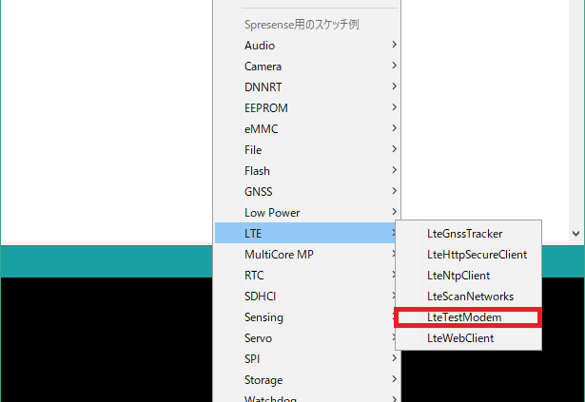Image resolution: width=585 pixels, height=402 pixels.
Task: Open the Storage examples submenu
Action: click(306, 379)
